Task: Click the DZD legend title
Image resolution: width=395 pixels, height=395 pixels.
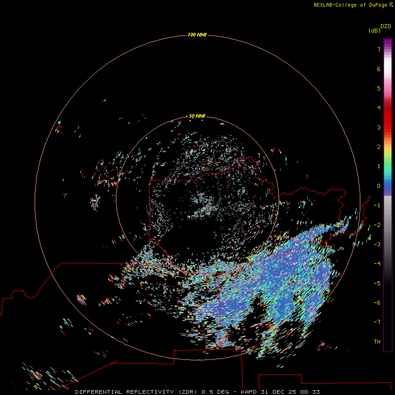Action: click(x=386, y=26)
